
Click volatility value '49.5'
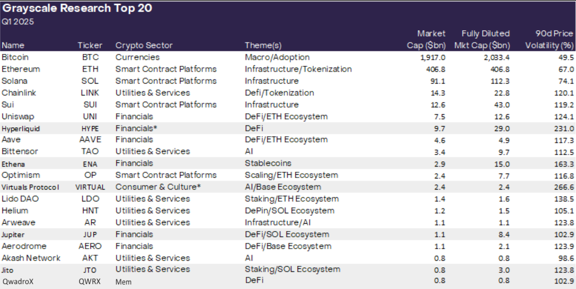click(x=566, y=57)
